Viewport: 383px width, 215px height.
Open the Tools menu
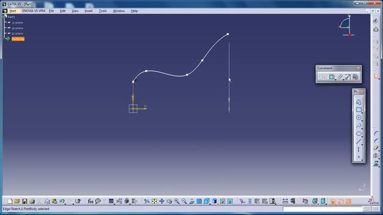click(x=102, y=11)
